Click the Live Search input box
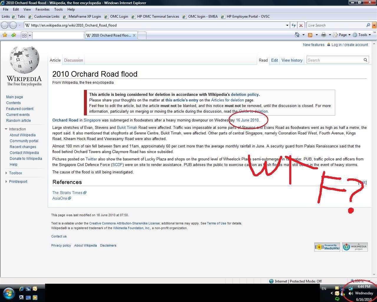Image resolution: width=377 pixels, height=302 pixels. click(x=336, y=25)
